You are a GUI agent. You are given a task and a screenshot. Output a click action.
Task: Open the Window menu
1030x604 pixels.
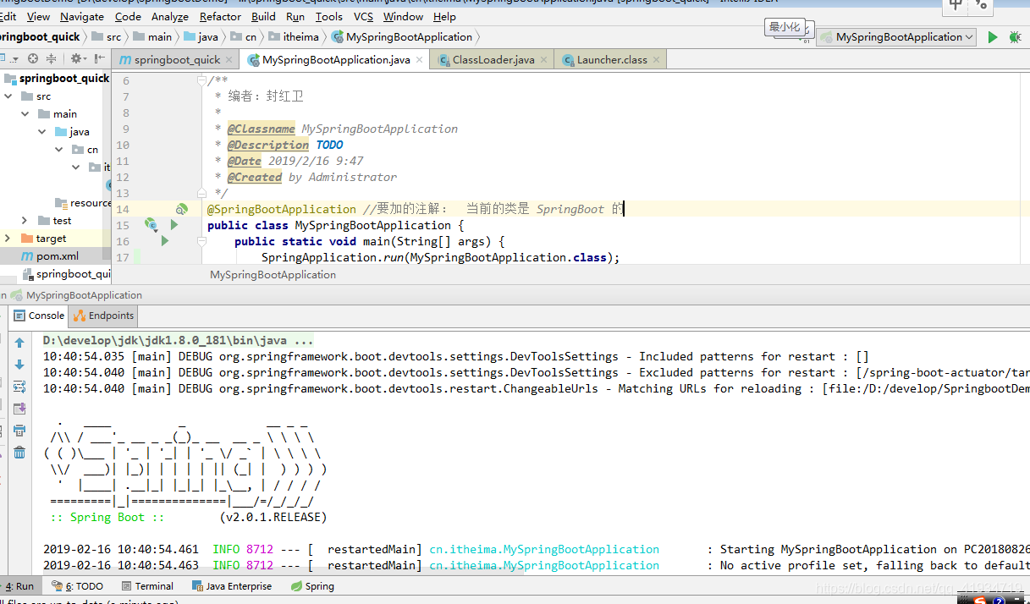tap(403, 16)
